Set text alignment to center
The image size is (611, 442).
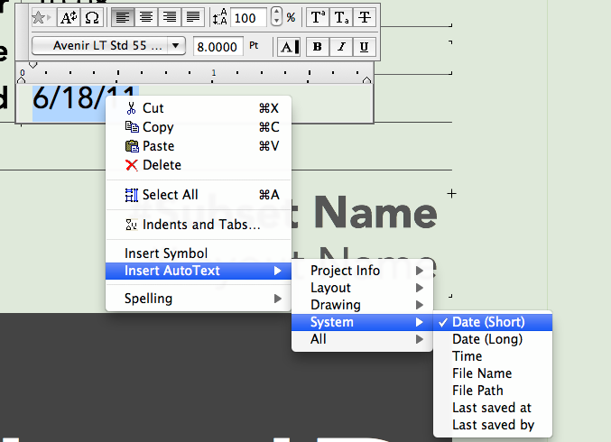[146, 17]
